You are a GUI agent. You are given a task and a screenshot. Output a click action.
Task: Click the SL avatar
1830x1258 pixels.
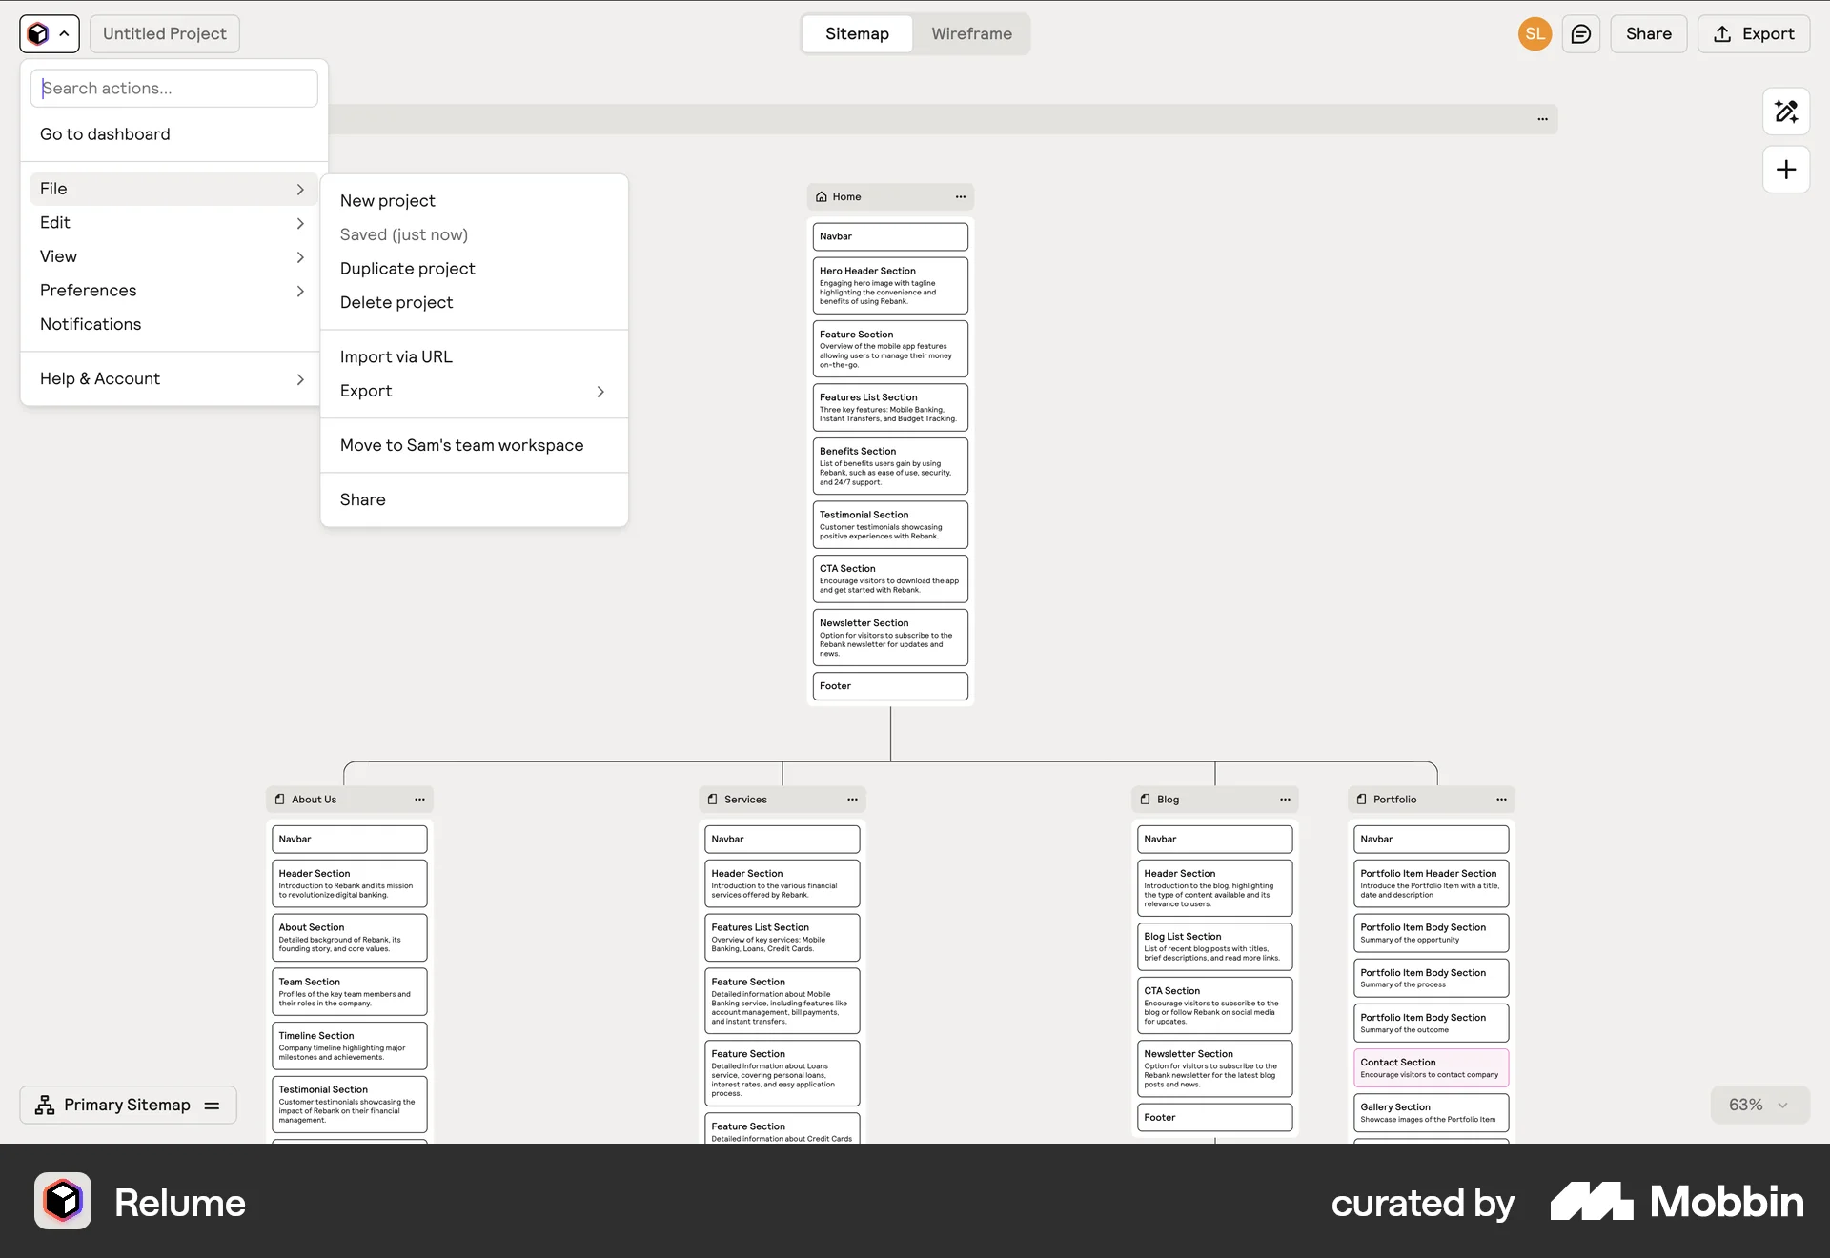(x=1534, y=33)
